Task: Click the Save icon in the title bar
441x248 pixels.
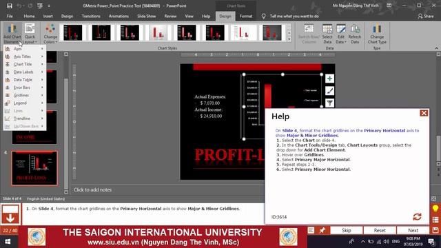Action: (x=9, y=6)
